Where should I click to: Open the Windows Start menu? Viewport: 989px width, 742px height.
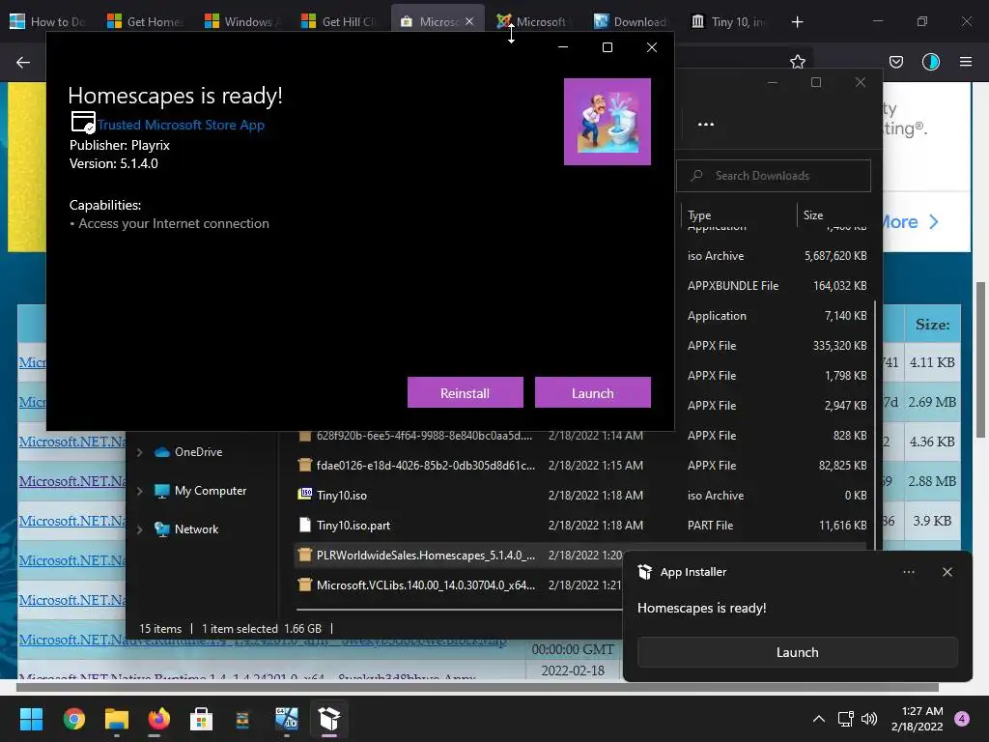click(31, 719)
